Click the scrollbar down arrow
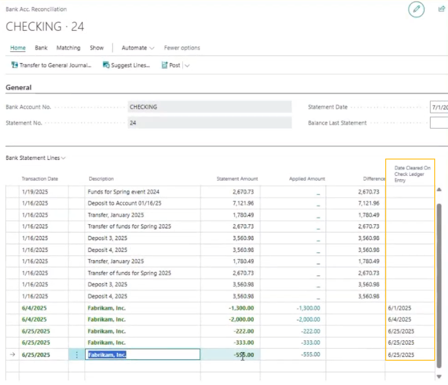448x385 pixels. coord(438,376)
